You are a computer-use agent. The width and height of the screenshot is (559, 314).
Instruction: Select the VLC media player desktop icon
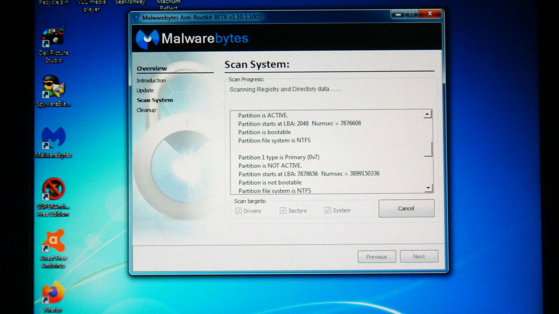tap(92, 6)
